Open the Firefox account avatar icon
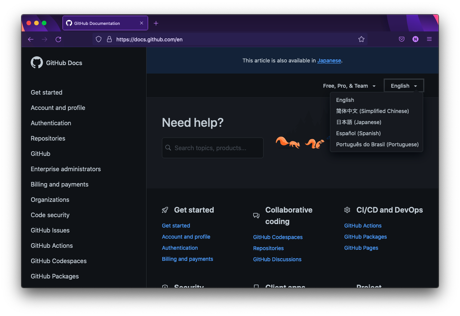The image size is (460, 316). pos(415,39)
